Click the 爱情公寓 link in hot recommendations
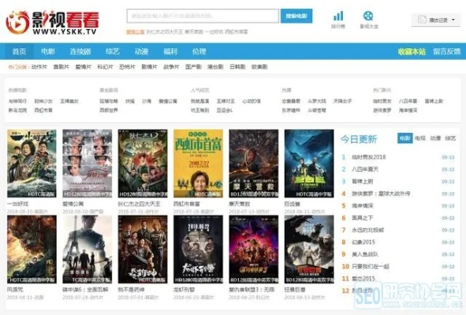 click(168, 102)
